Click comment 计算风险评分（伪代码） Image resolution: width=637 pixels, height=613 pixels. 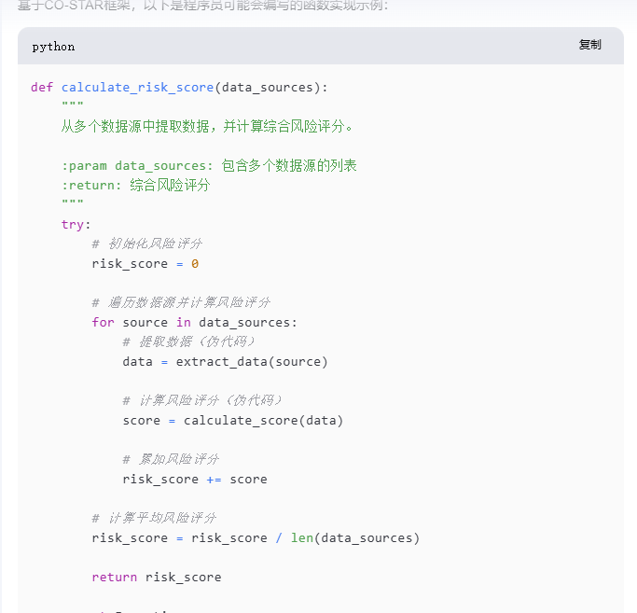click(x=202, y=401)
